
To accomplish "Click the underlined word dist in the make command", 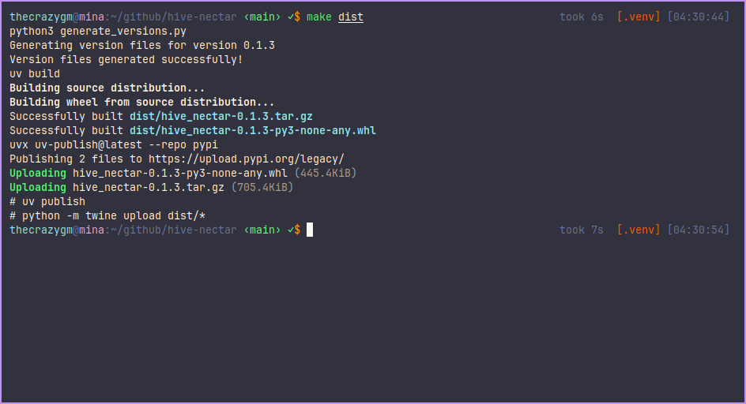I will tap(351, 17).
